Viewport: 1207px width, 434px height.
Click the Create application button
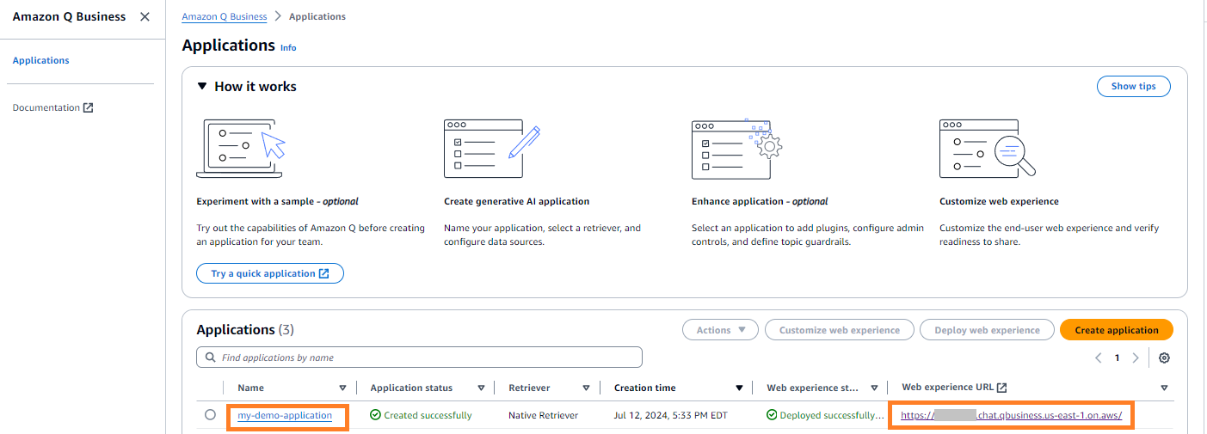pyautogui.click(x=1117, y=330)
